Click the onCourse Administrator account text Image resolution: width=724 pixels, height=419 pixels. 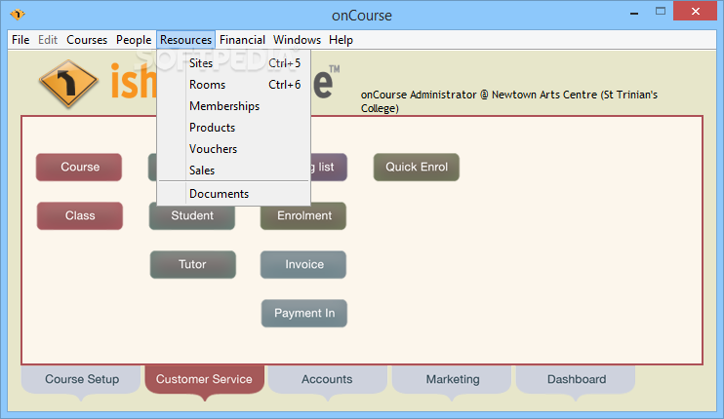pyautogui.click(x=508, y=101)
